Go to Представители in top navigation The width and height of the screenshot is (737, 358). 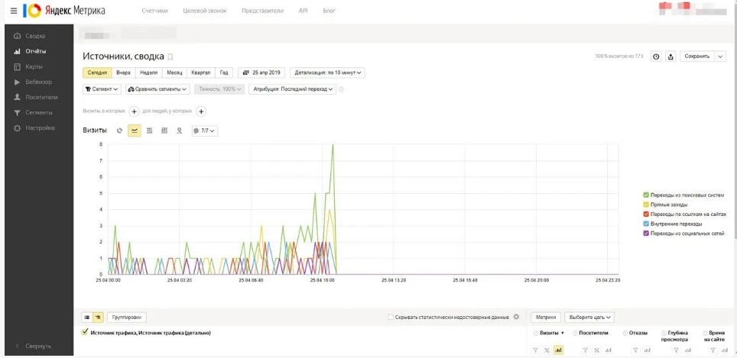[263, 11]
